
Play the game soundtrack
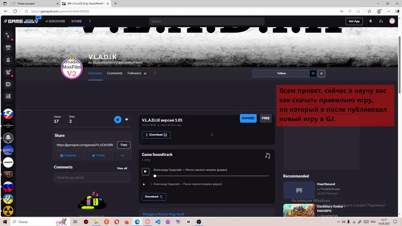tap(145, 172)
